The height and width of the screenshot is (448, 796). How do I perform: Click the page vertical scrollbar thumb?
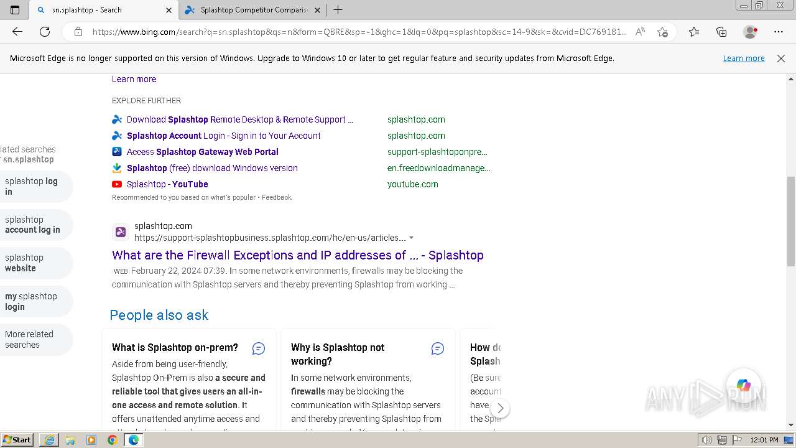click(x=791, y=221)
